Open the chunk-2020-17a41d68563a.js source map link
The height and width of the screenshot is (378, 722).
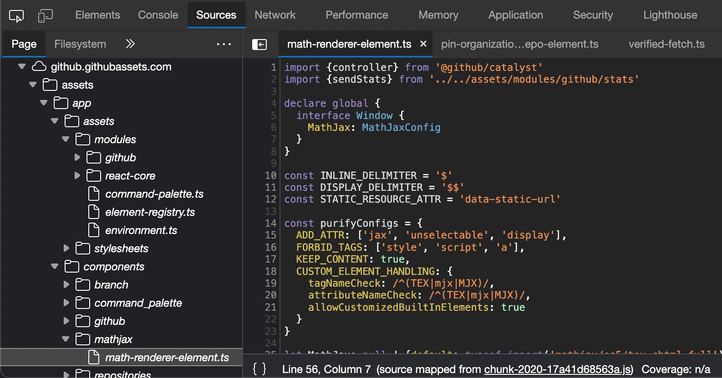558,369
